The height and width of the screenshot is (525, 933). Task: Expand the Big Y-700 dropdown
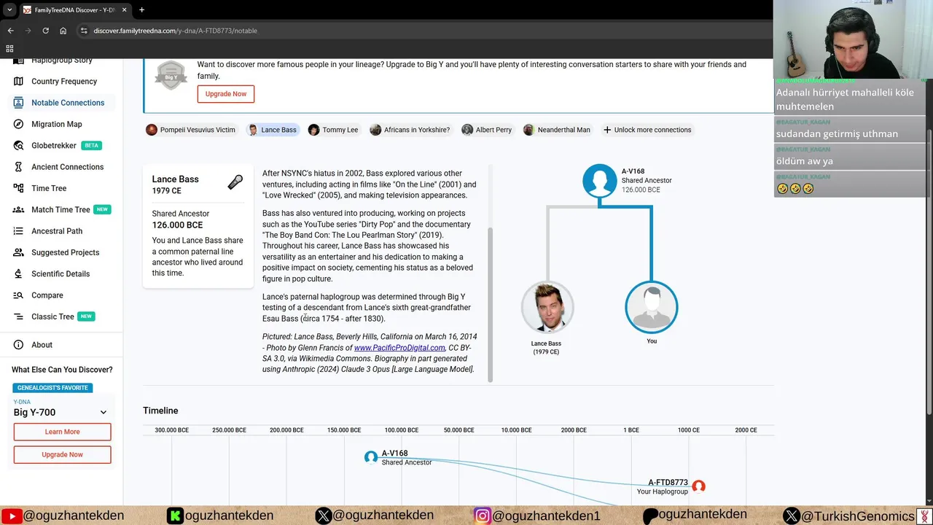pyautogui.click(x=104, y=413)
